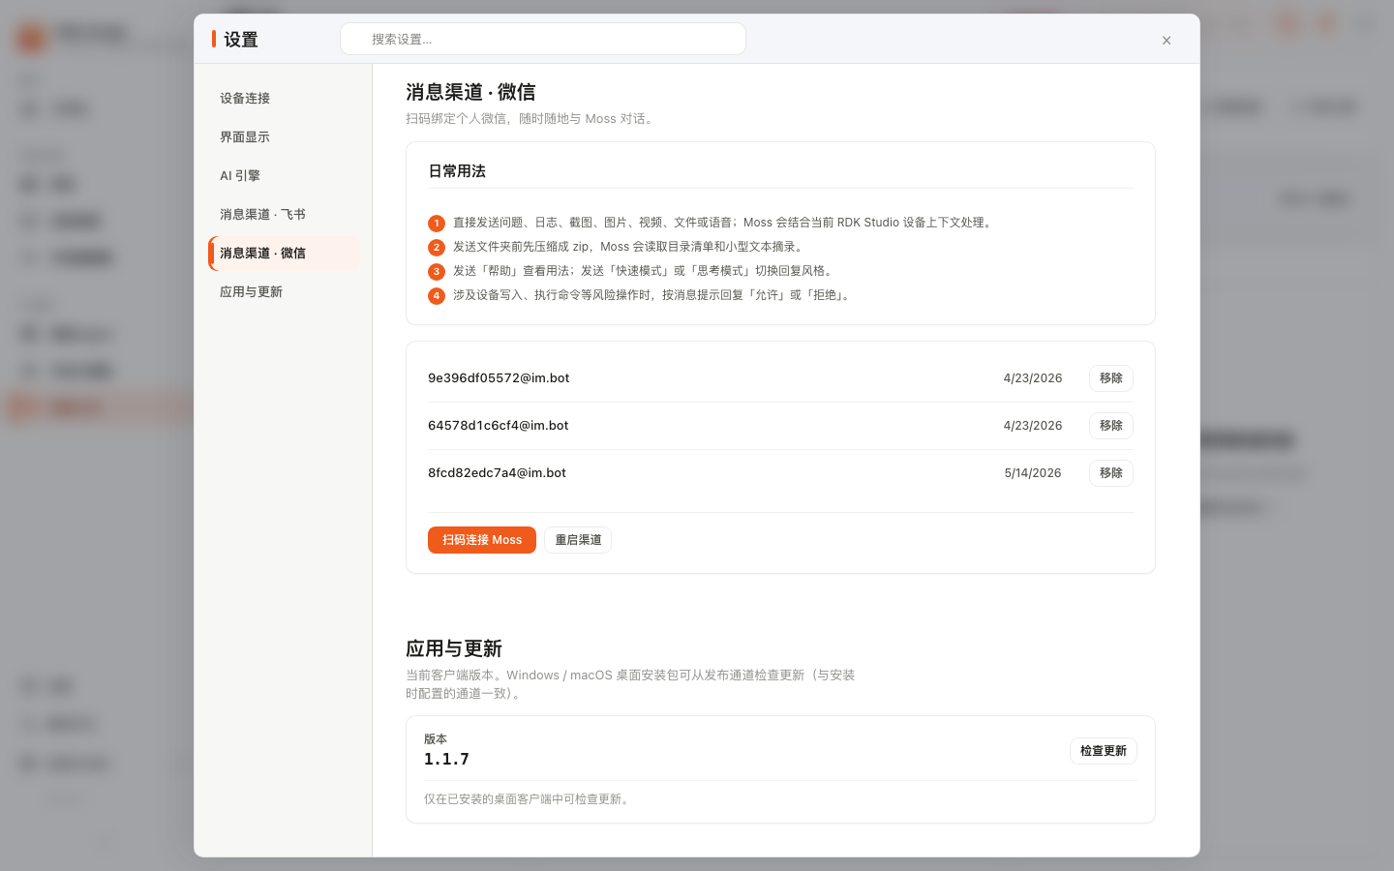Click the 设置 dialog title

[241, 40]
